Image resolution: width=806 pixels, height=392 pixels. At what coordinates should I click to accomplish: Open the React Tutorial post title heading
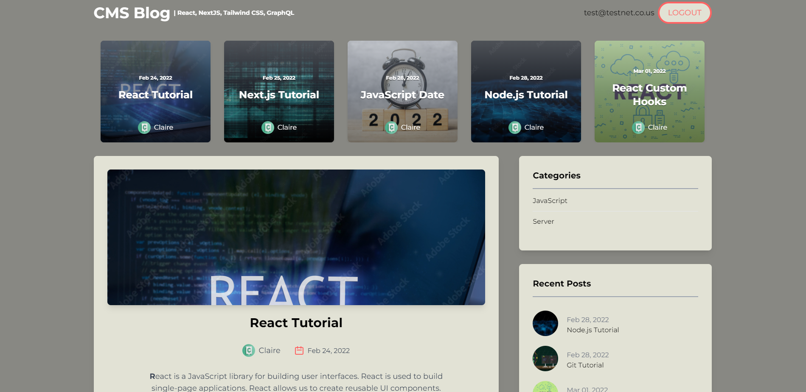(296, 323)
